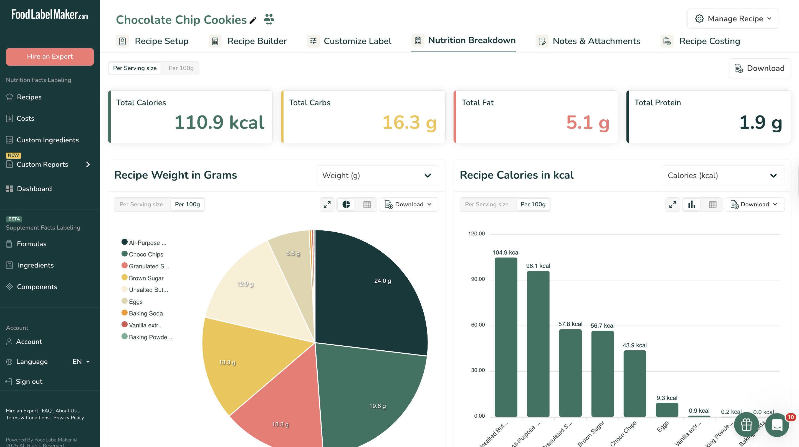This screenshot has width=799, height=447.
Task: Expand the weight chart to fullscreen
Action: [x=327, y=204]
